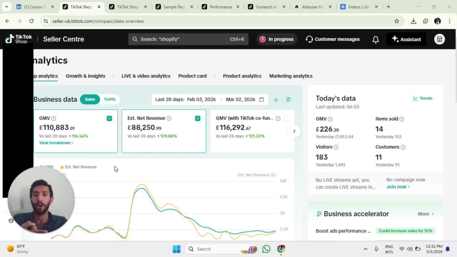Switch to the Atlassian Home tab
This screenshot has width=457, height=257.
point(313,7)
